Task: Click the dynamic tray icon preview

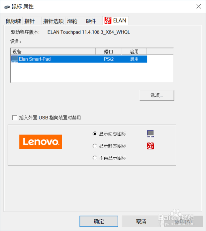Action: (x=151, y=134)
